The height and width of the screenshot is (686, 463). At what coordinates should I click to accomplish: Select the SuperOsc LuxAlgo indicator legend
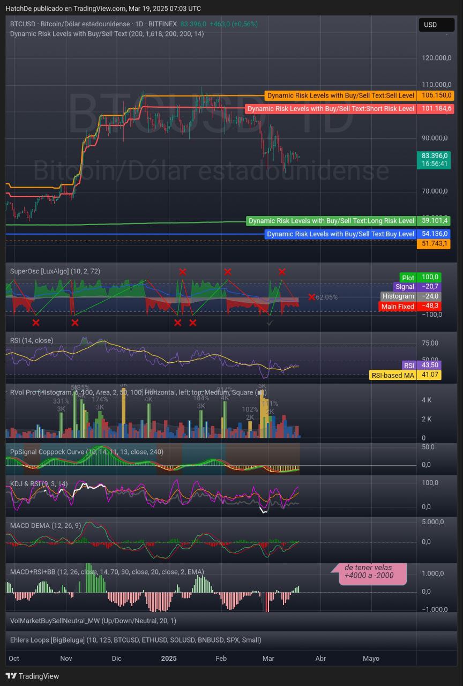tap(55, 271)
